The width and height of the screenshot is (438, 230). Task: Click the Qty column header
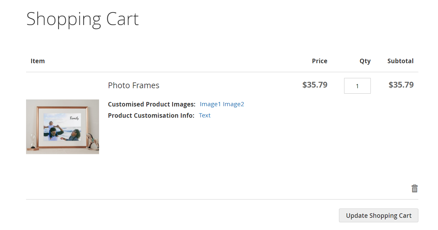tap(365, 61)
